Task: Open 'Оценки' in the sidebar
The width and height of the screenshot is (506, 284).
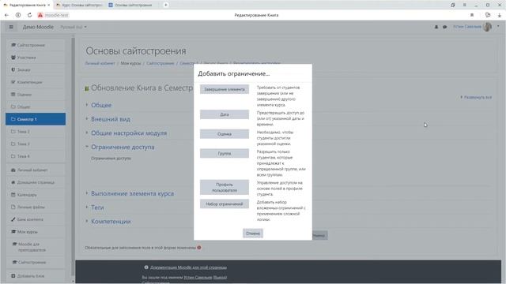Action: coord(36,95)
